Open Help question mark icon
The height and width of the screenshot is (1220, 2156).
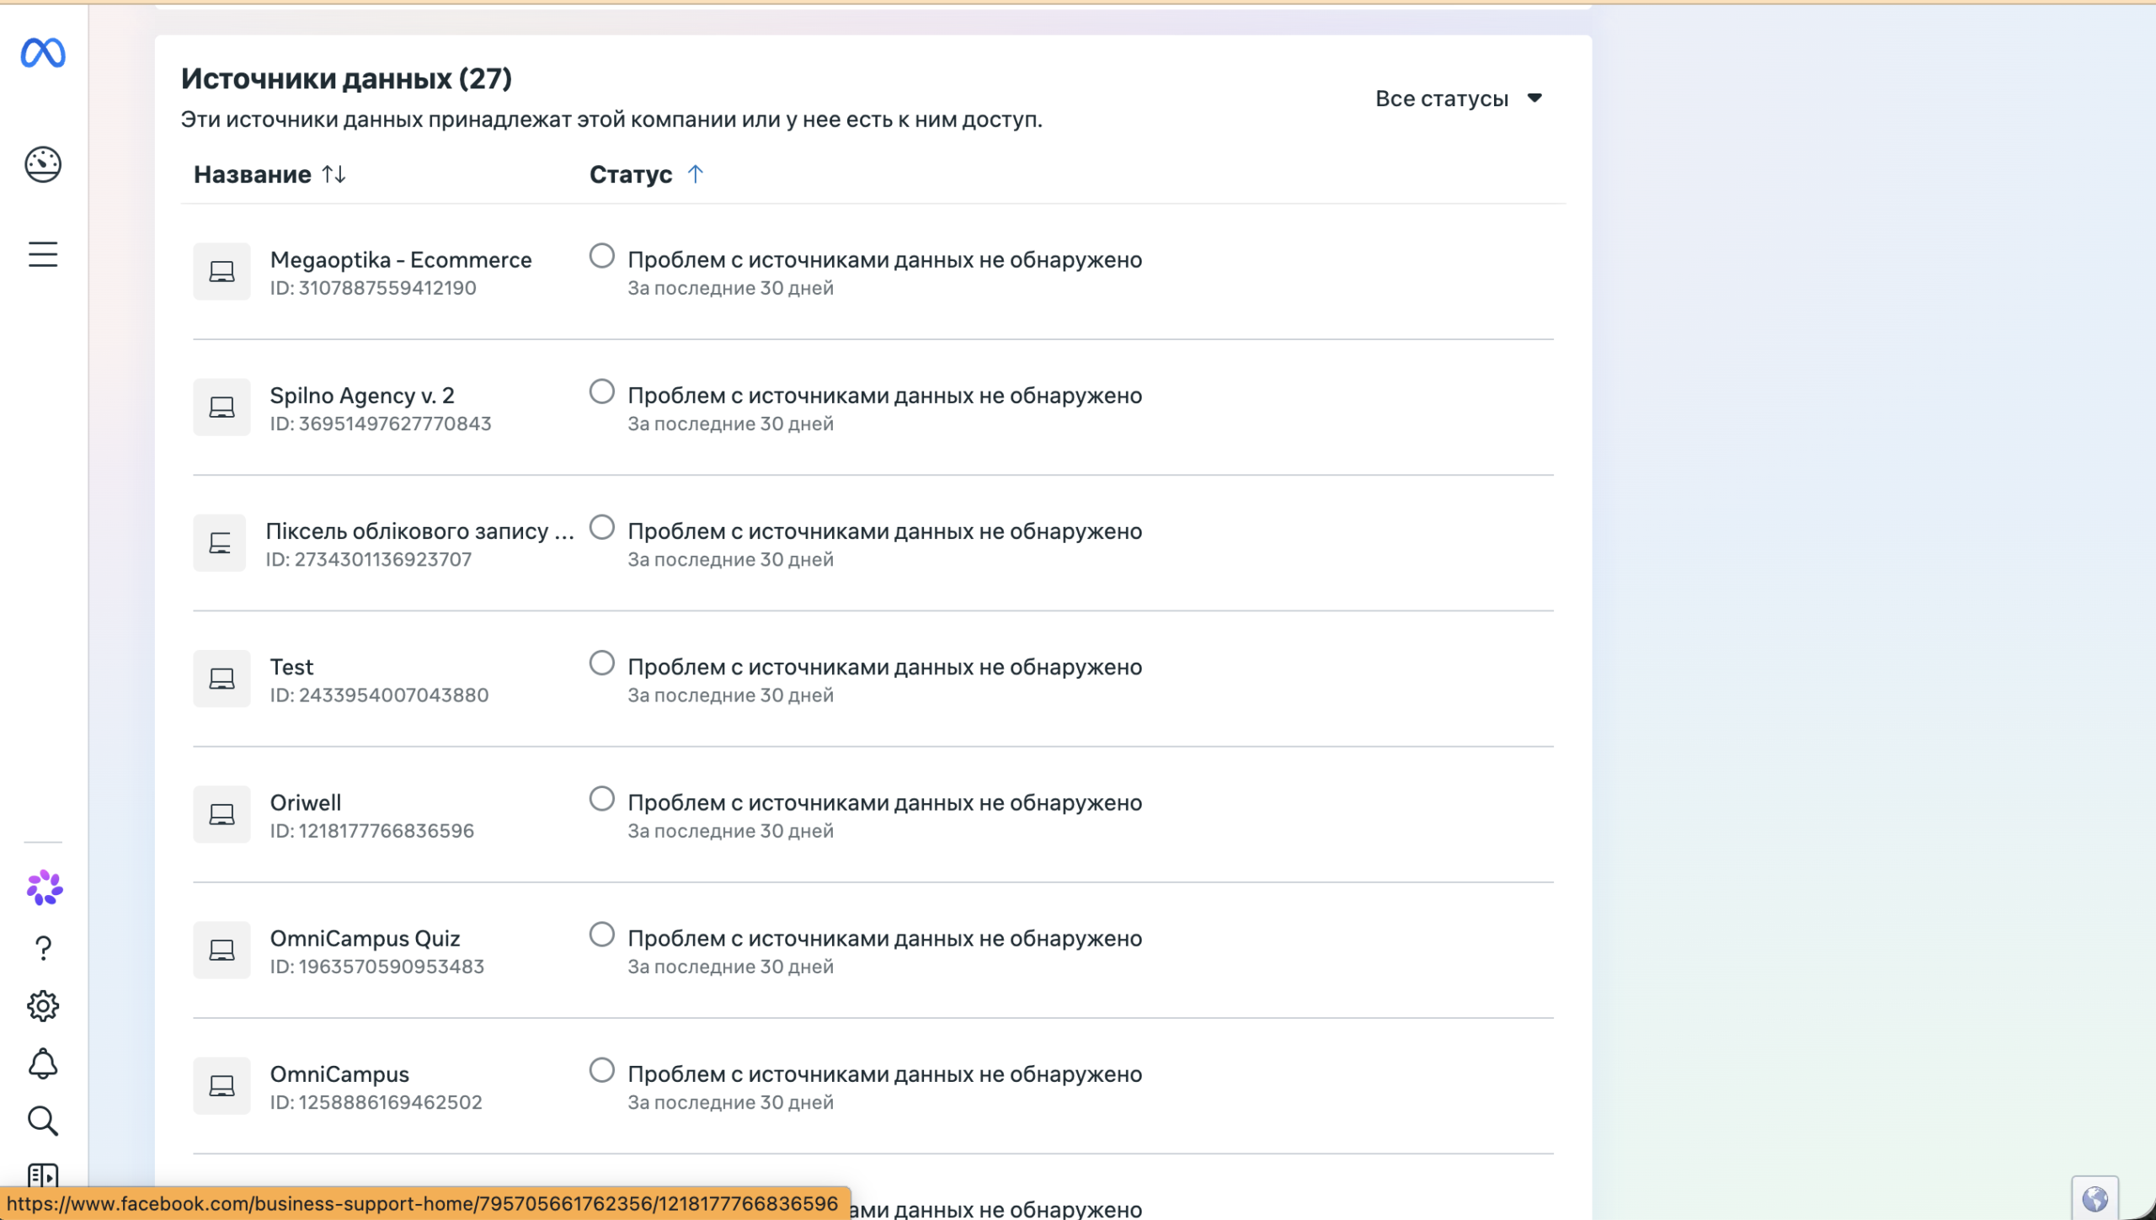(x=43, y=949)
